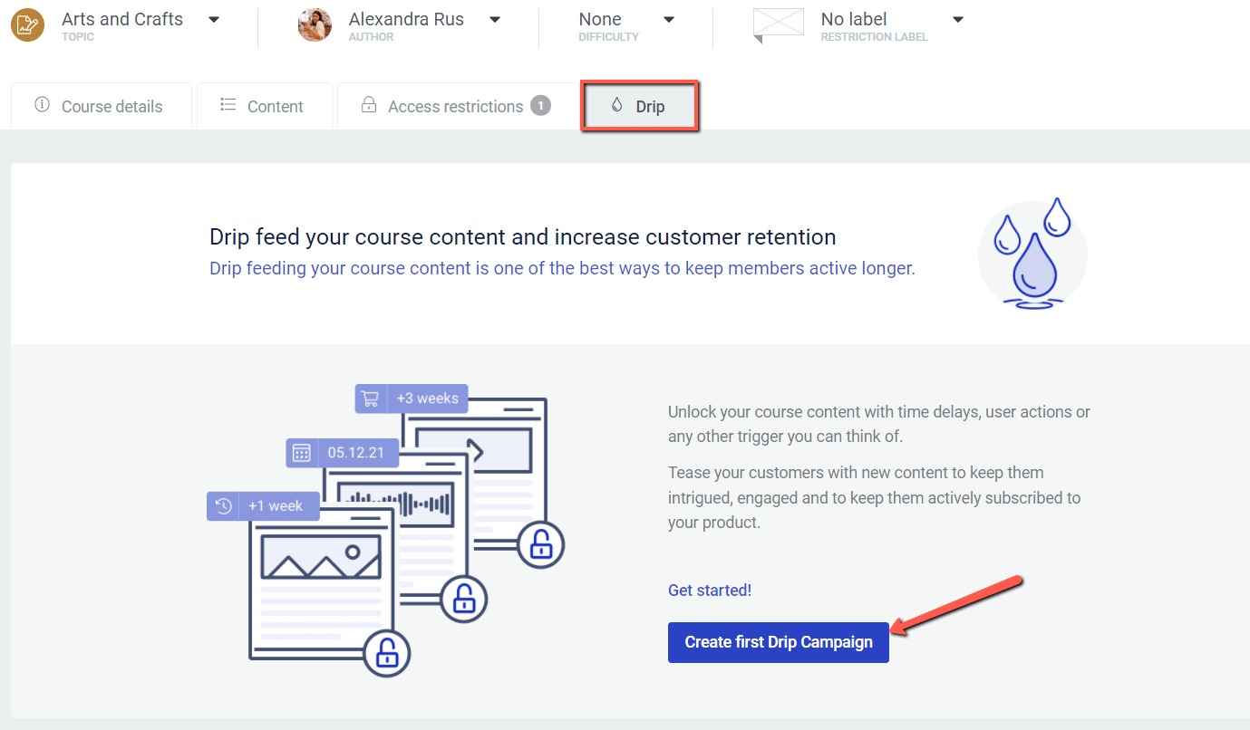The width and height of the screenshot is (1250, 730).
Task: Expand the Arts and Crafts topic dropdown
Action: tap(214, 20)
